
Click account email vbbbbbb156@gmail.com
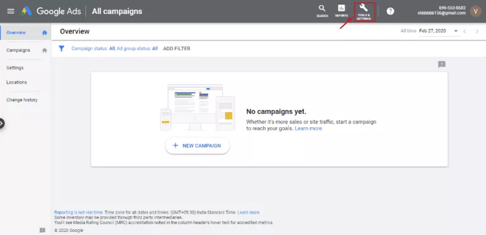click(x=441, y=13)
